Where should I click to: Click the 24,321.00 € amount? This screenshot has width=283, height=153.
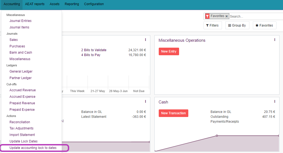[x=137, y=50]
